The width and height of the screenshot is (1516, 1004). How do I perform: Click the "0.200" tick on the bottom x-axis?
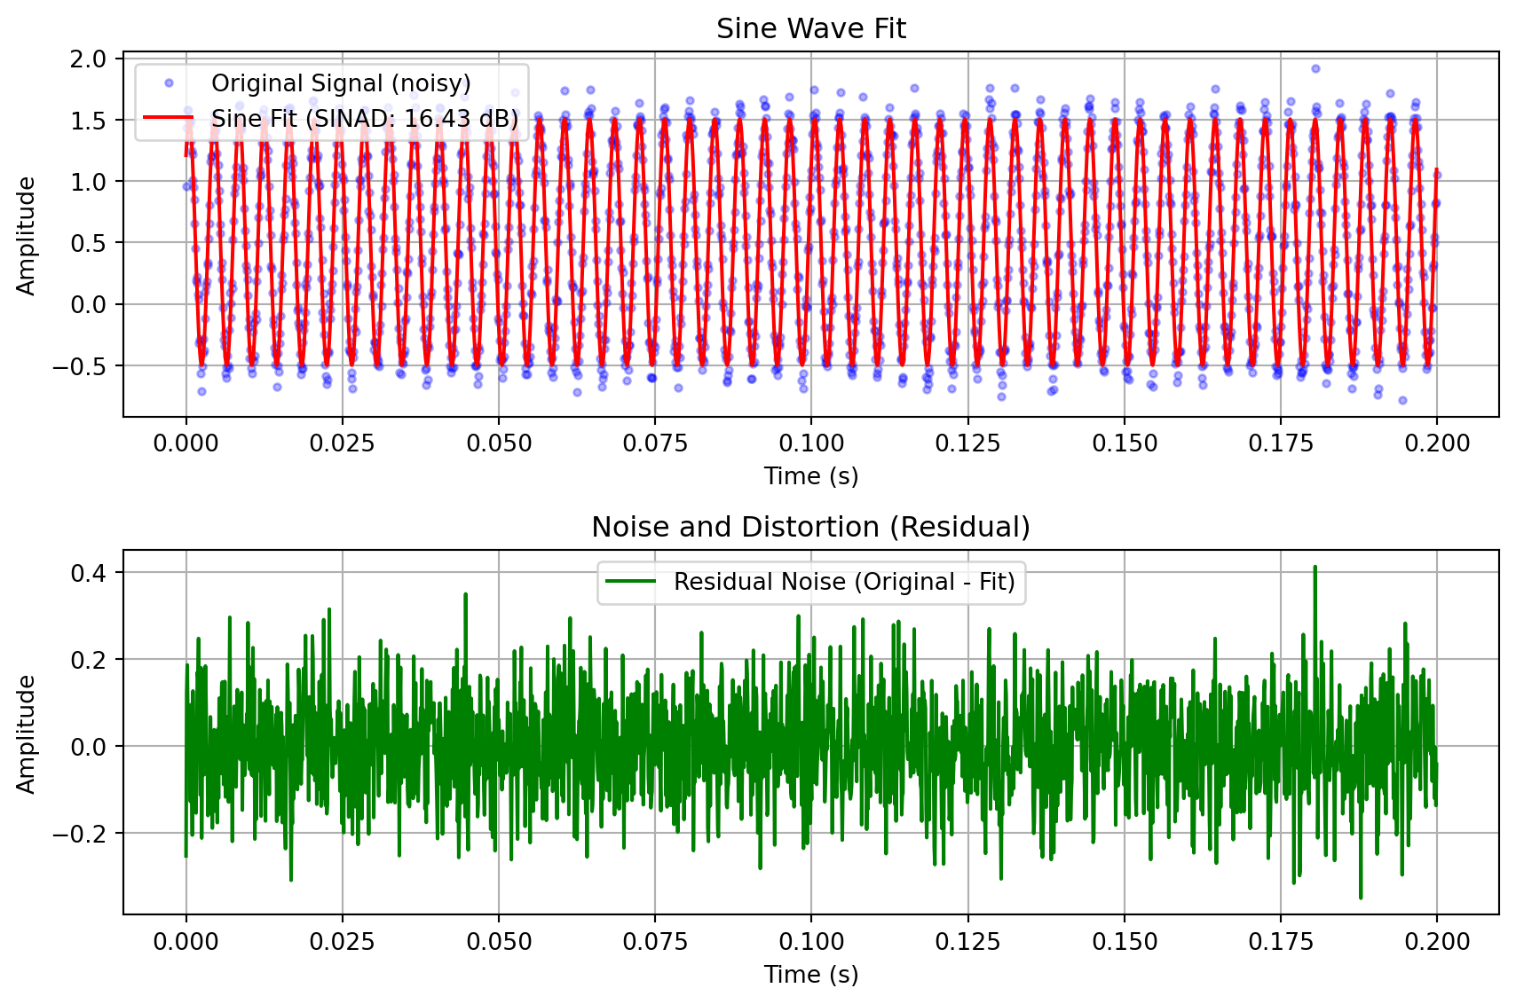click(1436, 942)
